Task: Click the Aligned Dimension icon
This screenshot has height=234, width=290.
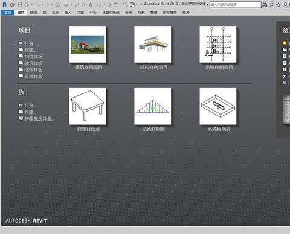Action: point(77,5)
